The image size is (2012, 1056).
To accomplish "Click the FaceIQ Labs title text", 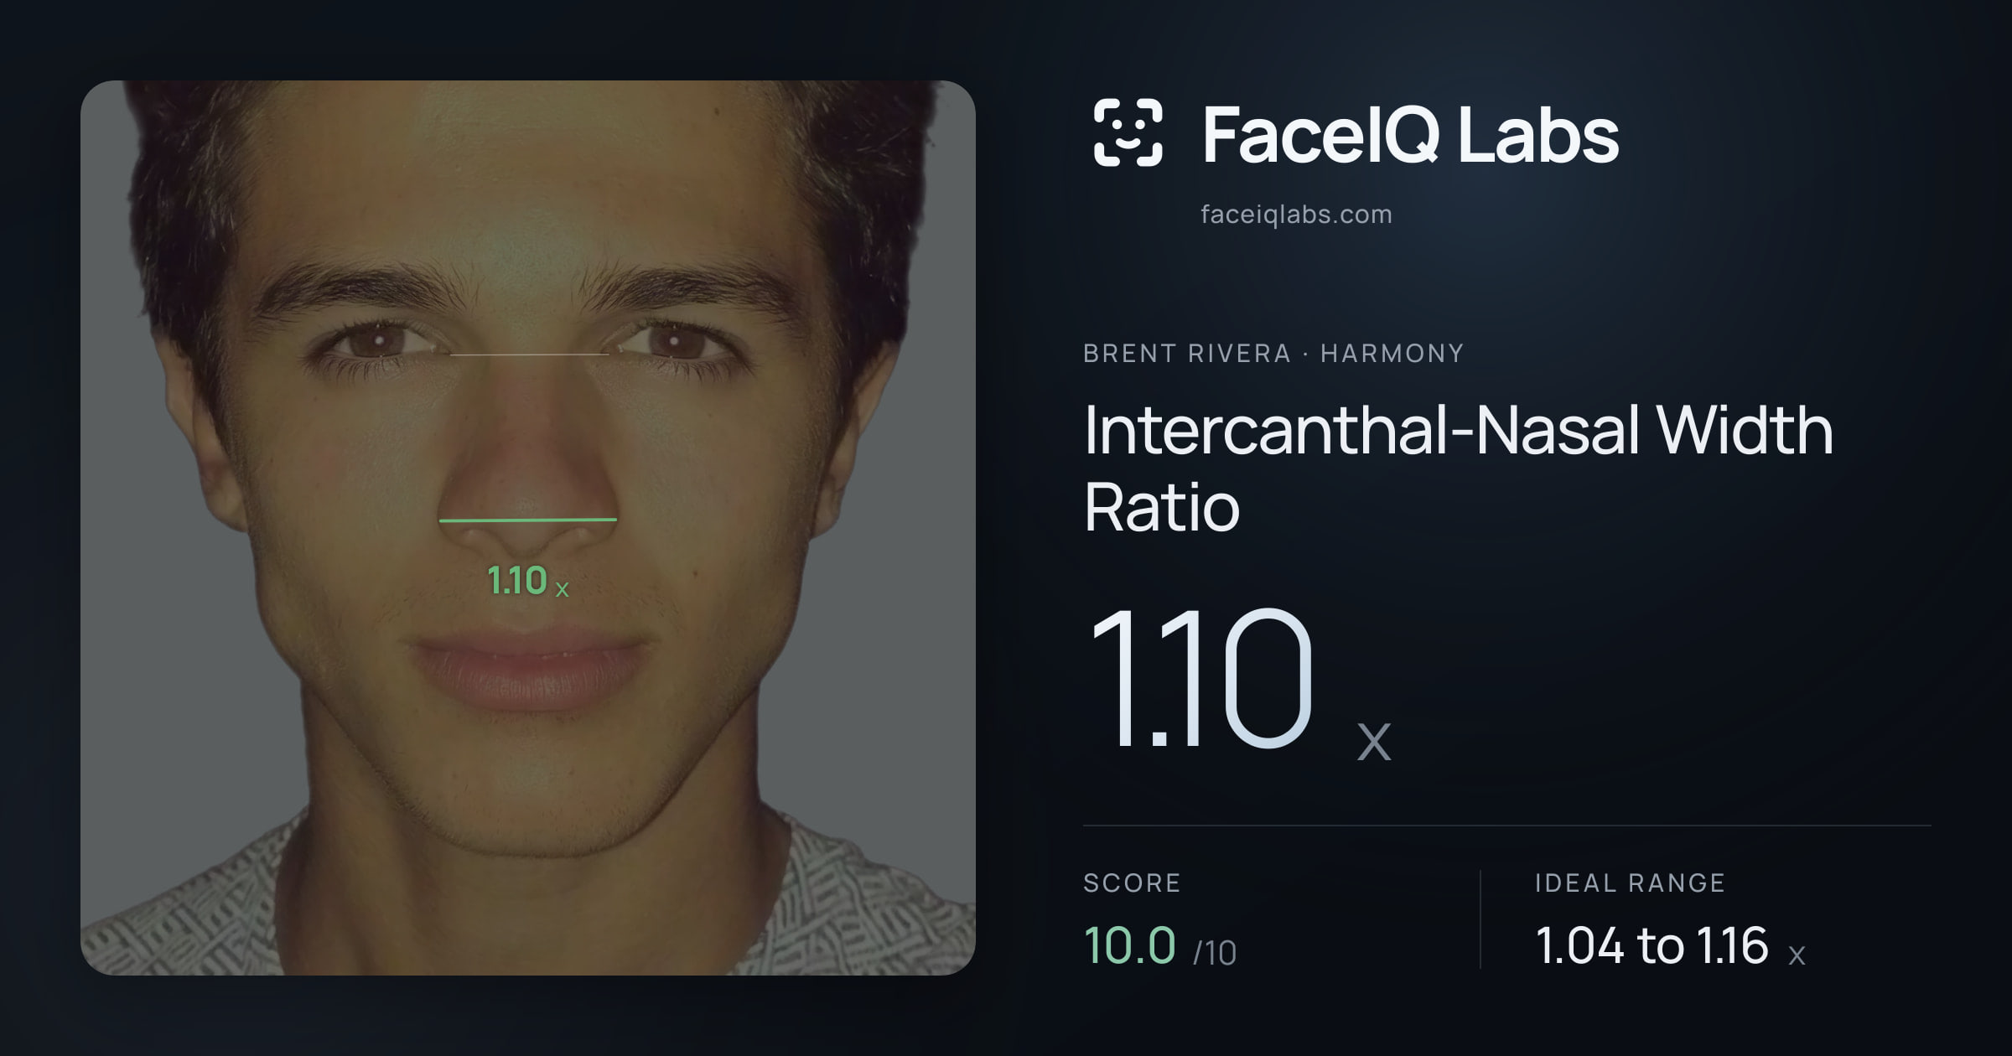I will pyautogui.click(x=1411, y=134).
